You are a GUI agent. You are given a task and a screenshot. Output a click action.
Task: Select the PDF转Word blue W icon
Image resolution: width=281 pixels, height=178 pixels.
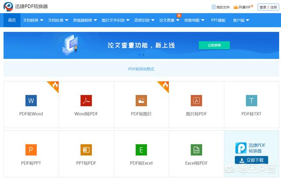click(x=31, y=101)
